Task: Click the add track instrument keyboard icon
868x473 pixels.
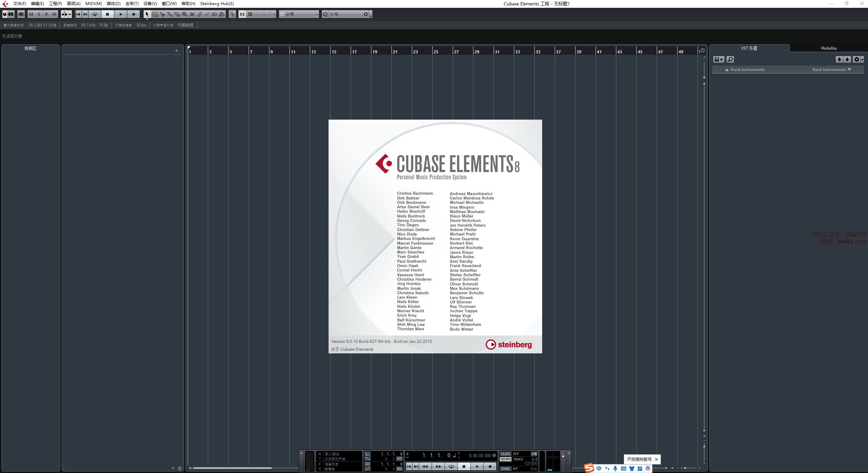Action: (x=719, y=59)
